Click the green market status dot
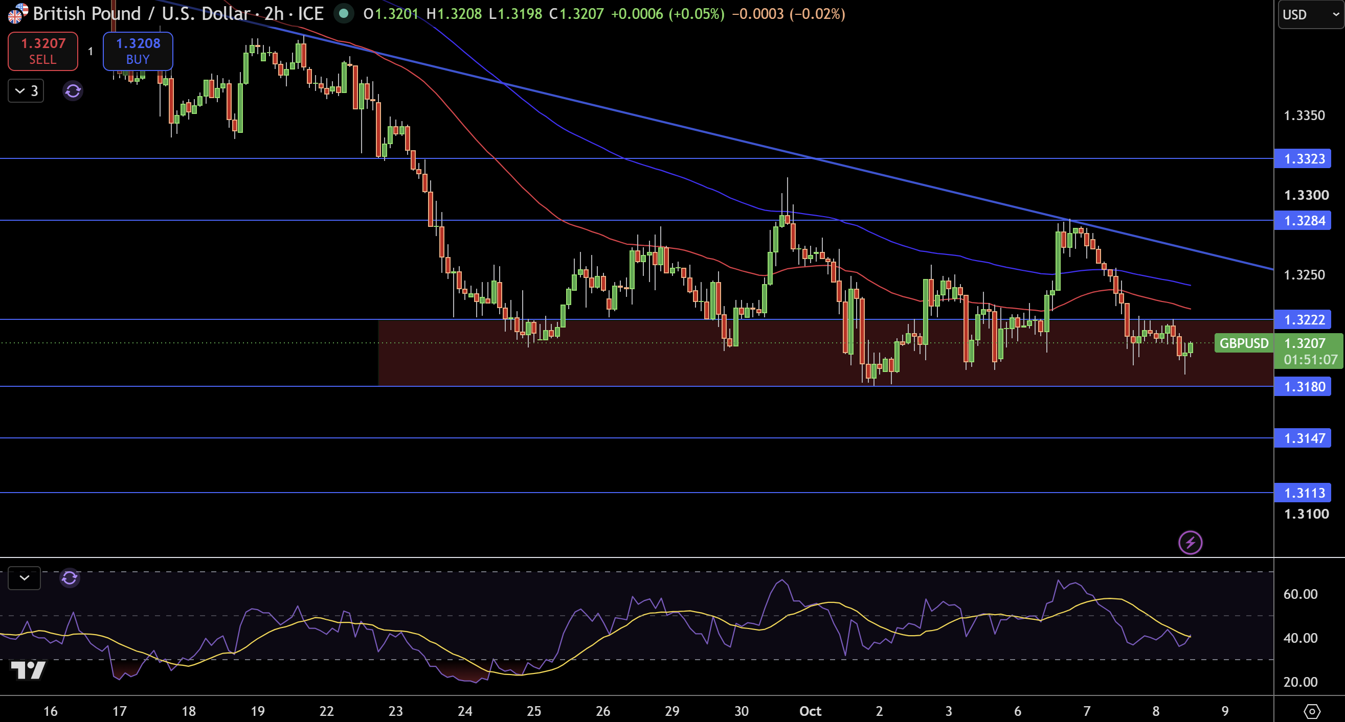Screen dimensions: 1345x722 click(x=344, y=14)
